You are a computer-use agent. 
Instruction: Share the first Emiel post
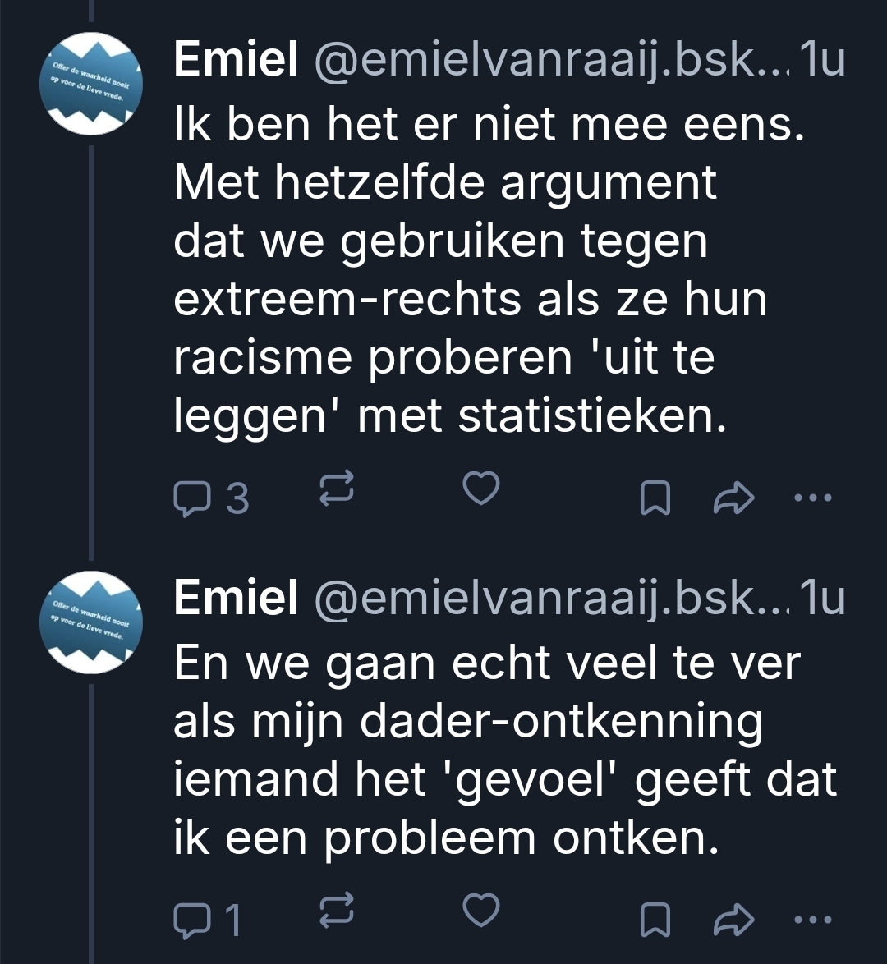coord(734,497)
